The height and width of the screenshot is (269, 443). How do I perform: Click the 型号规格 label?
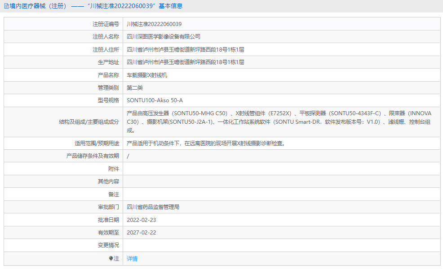point(108,100)
